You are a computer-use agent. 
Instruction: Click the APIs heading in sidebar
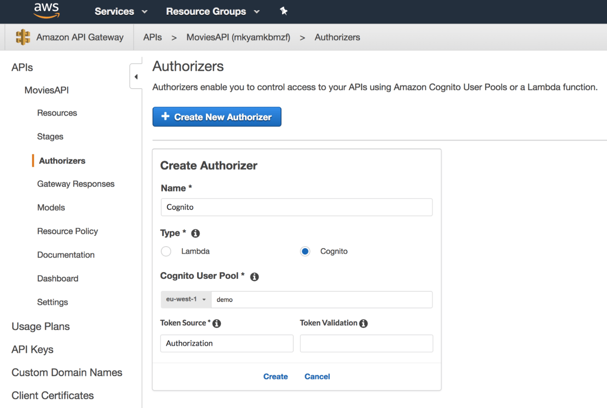click(x=22, y=68)
